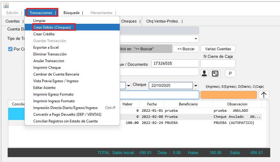
Task: Select Anular Transaccion menu item
Action: click(49, 61)
